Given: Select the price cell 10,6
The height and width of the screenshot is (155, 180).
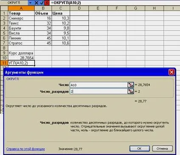Looking at the screenshot, I should click(61, 43).
